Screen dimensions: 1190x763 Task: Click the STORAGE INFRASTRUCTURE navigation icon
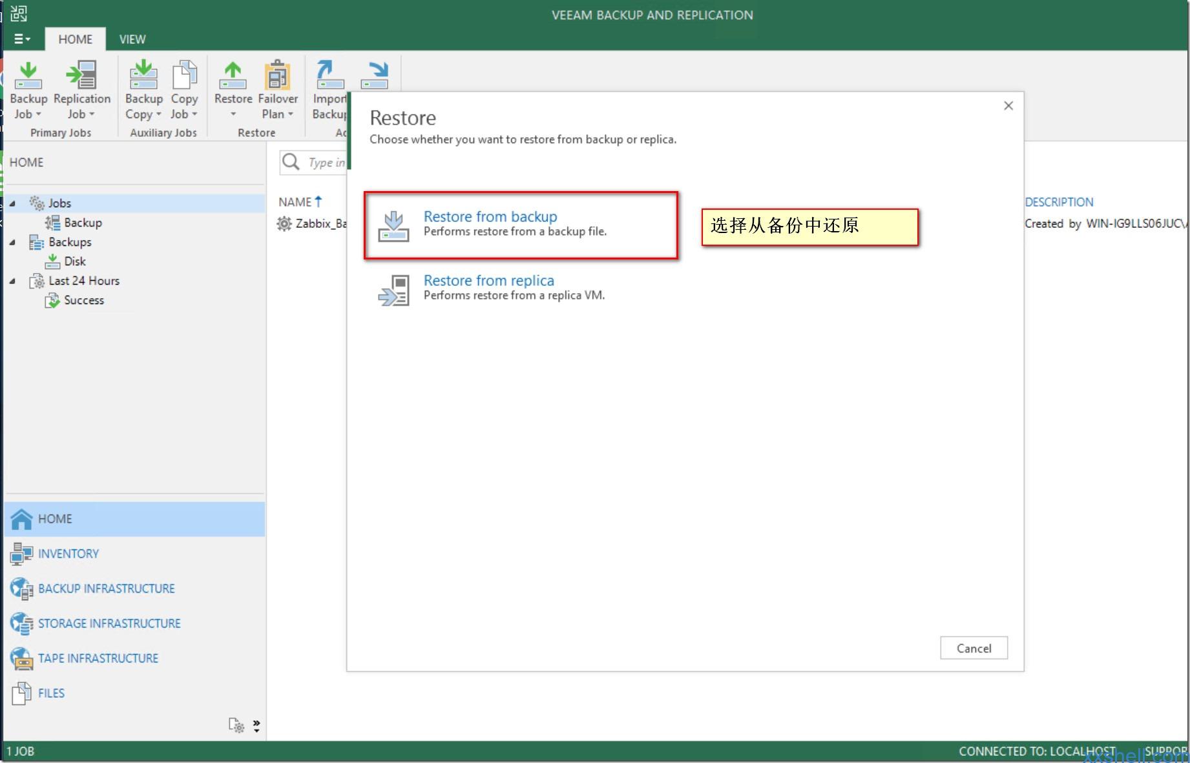pyautogui.click(x=21, y=624)
